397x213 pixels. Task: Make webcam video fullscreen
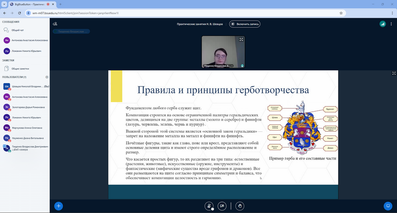tap(241, 40)
